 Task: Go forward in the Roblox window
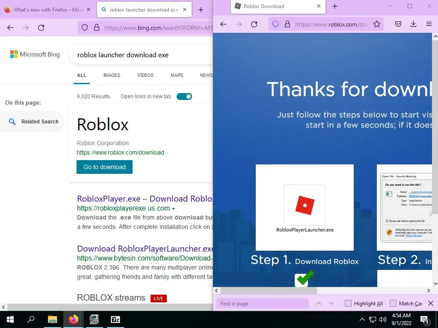(239, 24)
